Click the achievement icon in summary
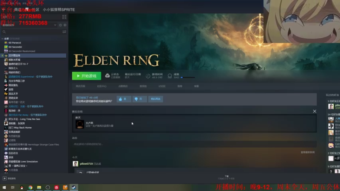 [79, 124]
